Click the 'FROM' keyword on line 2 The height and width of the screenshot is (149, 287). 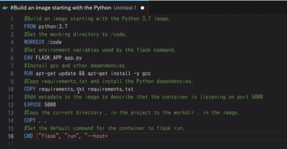pos(30,26)
